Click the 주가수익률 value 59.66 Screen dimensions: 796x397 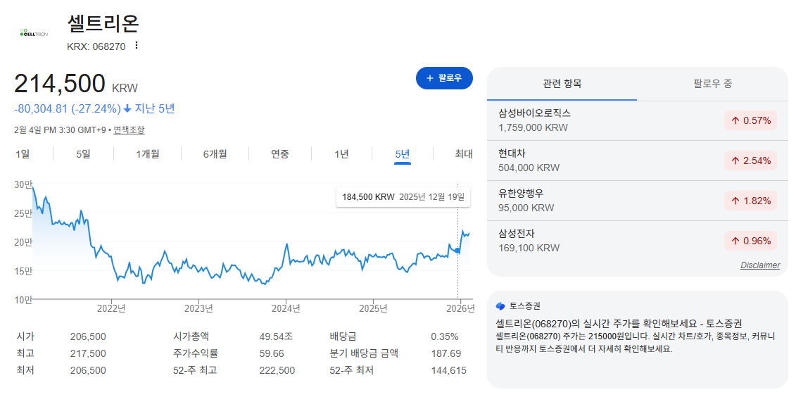pos(272,354)
